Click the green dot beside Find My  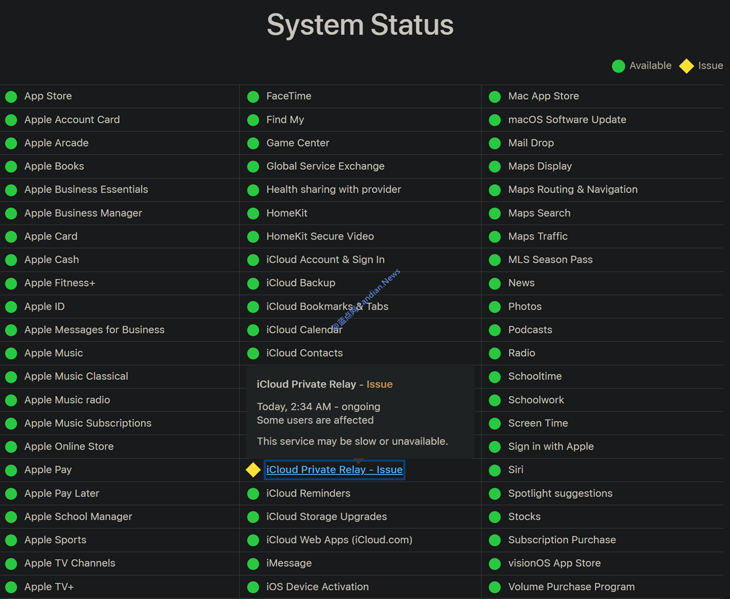click(253, 120)
